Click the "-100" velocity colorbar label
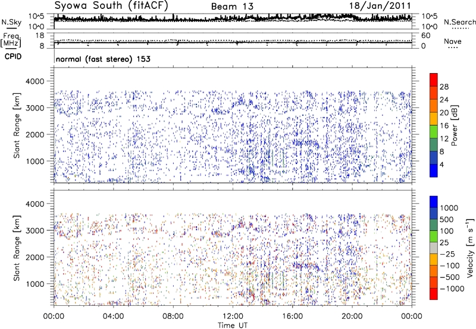 pyautogui.click(x=450, y=265)
